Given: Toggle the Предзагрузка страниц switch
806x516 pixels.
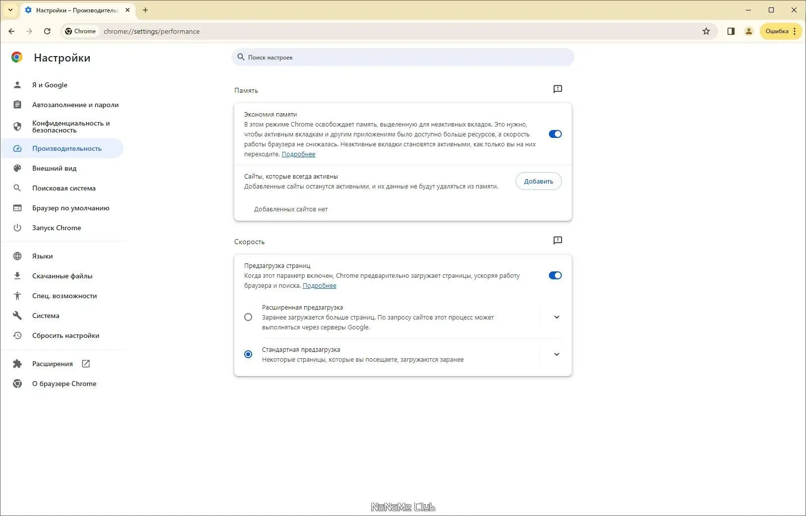Looking at the screenshot, I should 555,275.
